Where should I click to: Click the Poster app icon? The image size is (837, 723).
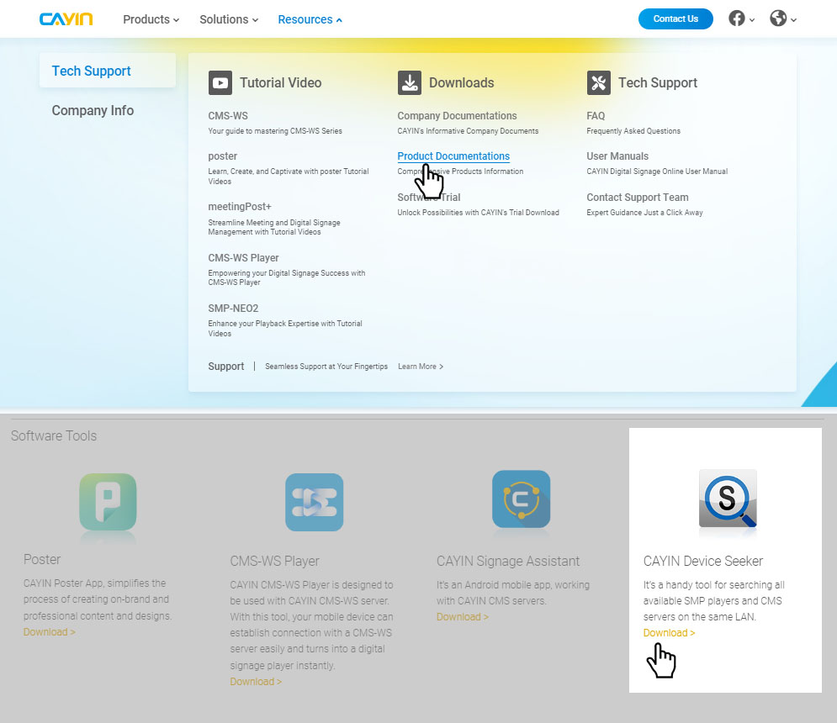coord(108,502)
